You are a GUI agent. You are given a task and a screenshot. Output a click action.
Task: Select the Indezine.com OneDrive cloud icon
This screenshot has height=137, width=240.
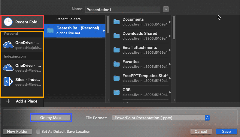click(x=8, y=67)
